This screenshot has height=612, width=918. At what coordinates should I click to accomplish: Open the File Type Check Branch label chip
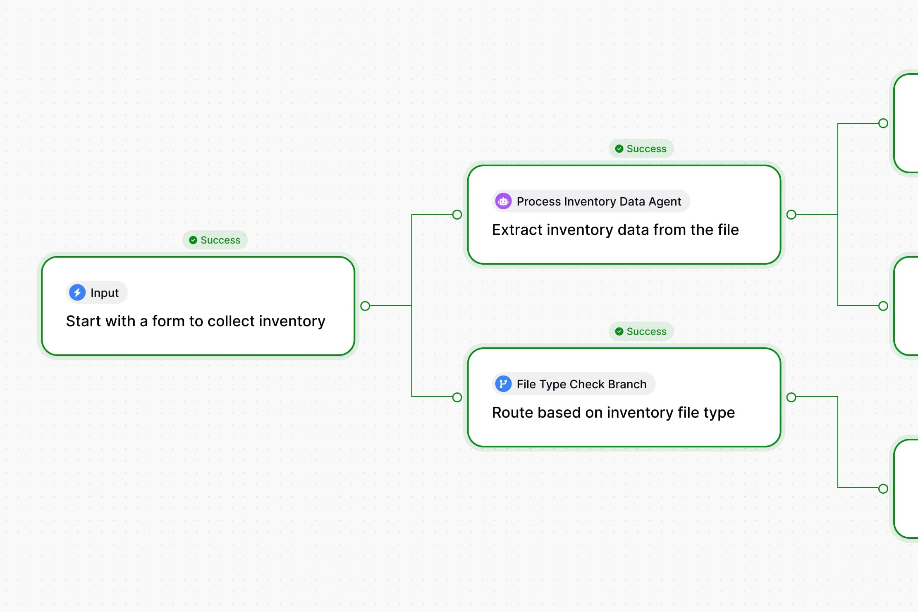574,384
